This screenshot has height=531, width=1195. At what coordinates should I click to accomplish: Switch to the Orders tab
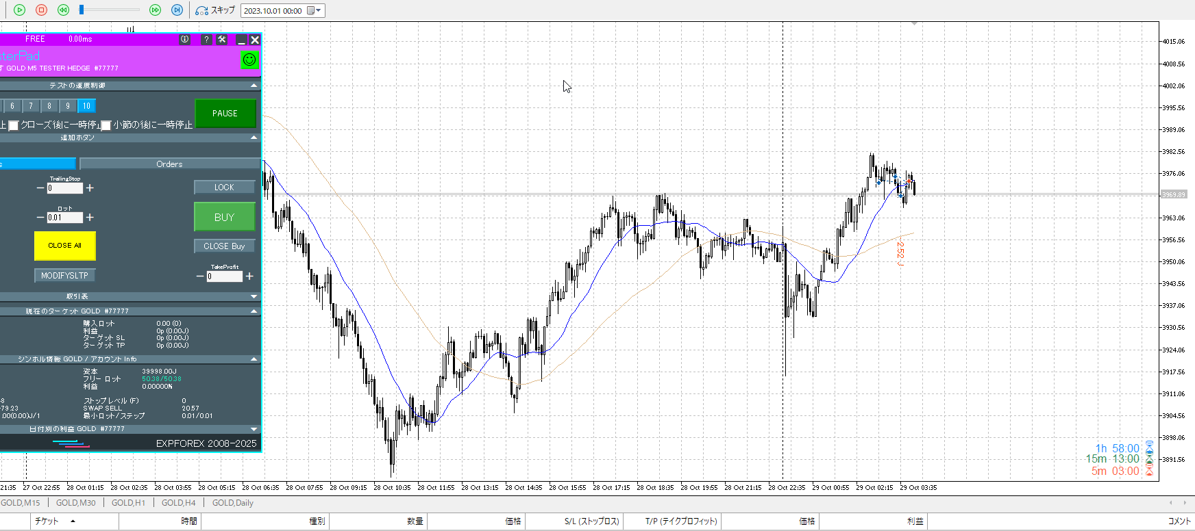[x=169, y=164]
